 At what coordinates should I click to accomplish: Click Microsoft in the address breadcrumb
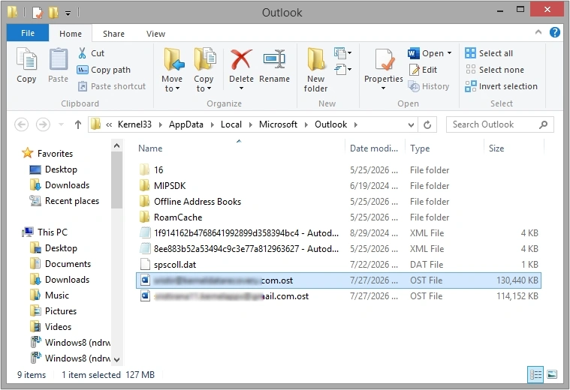pos(278,124)
